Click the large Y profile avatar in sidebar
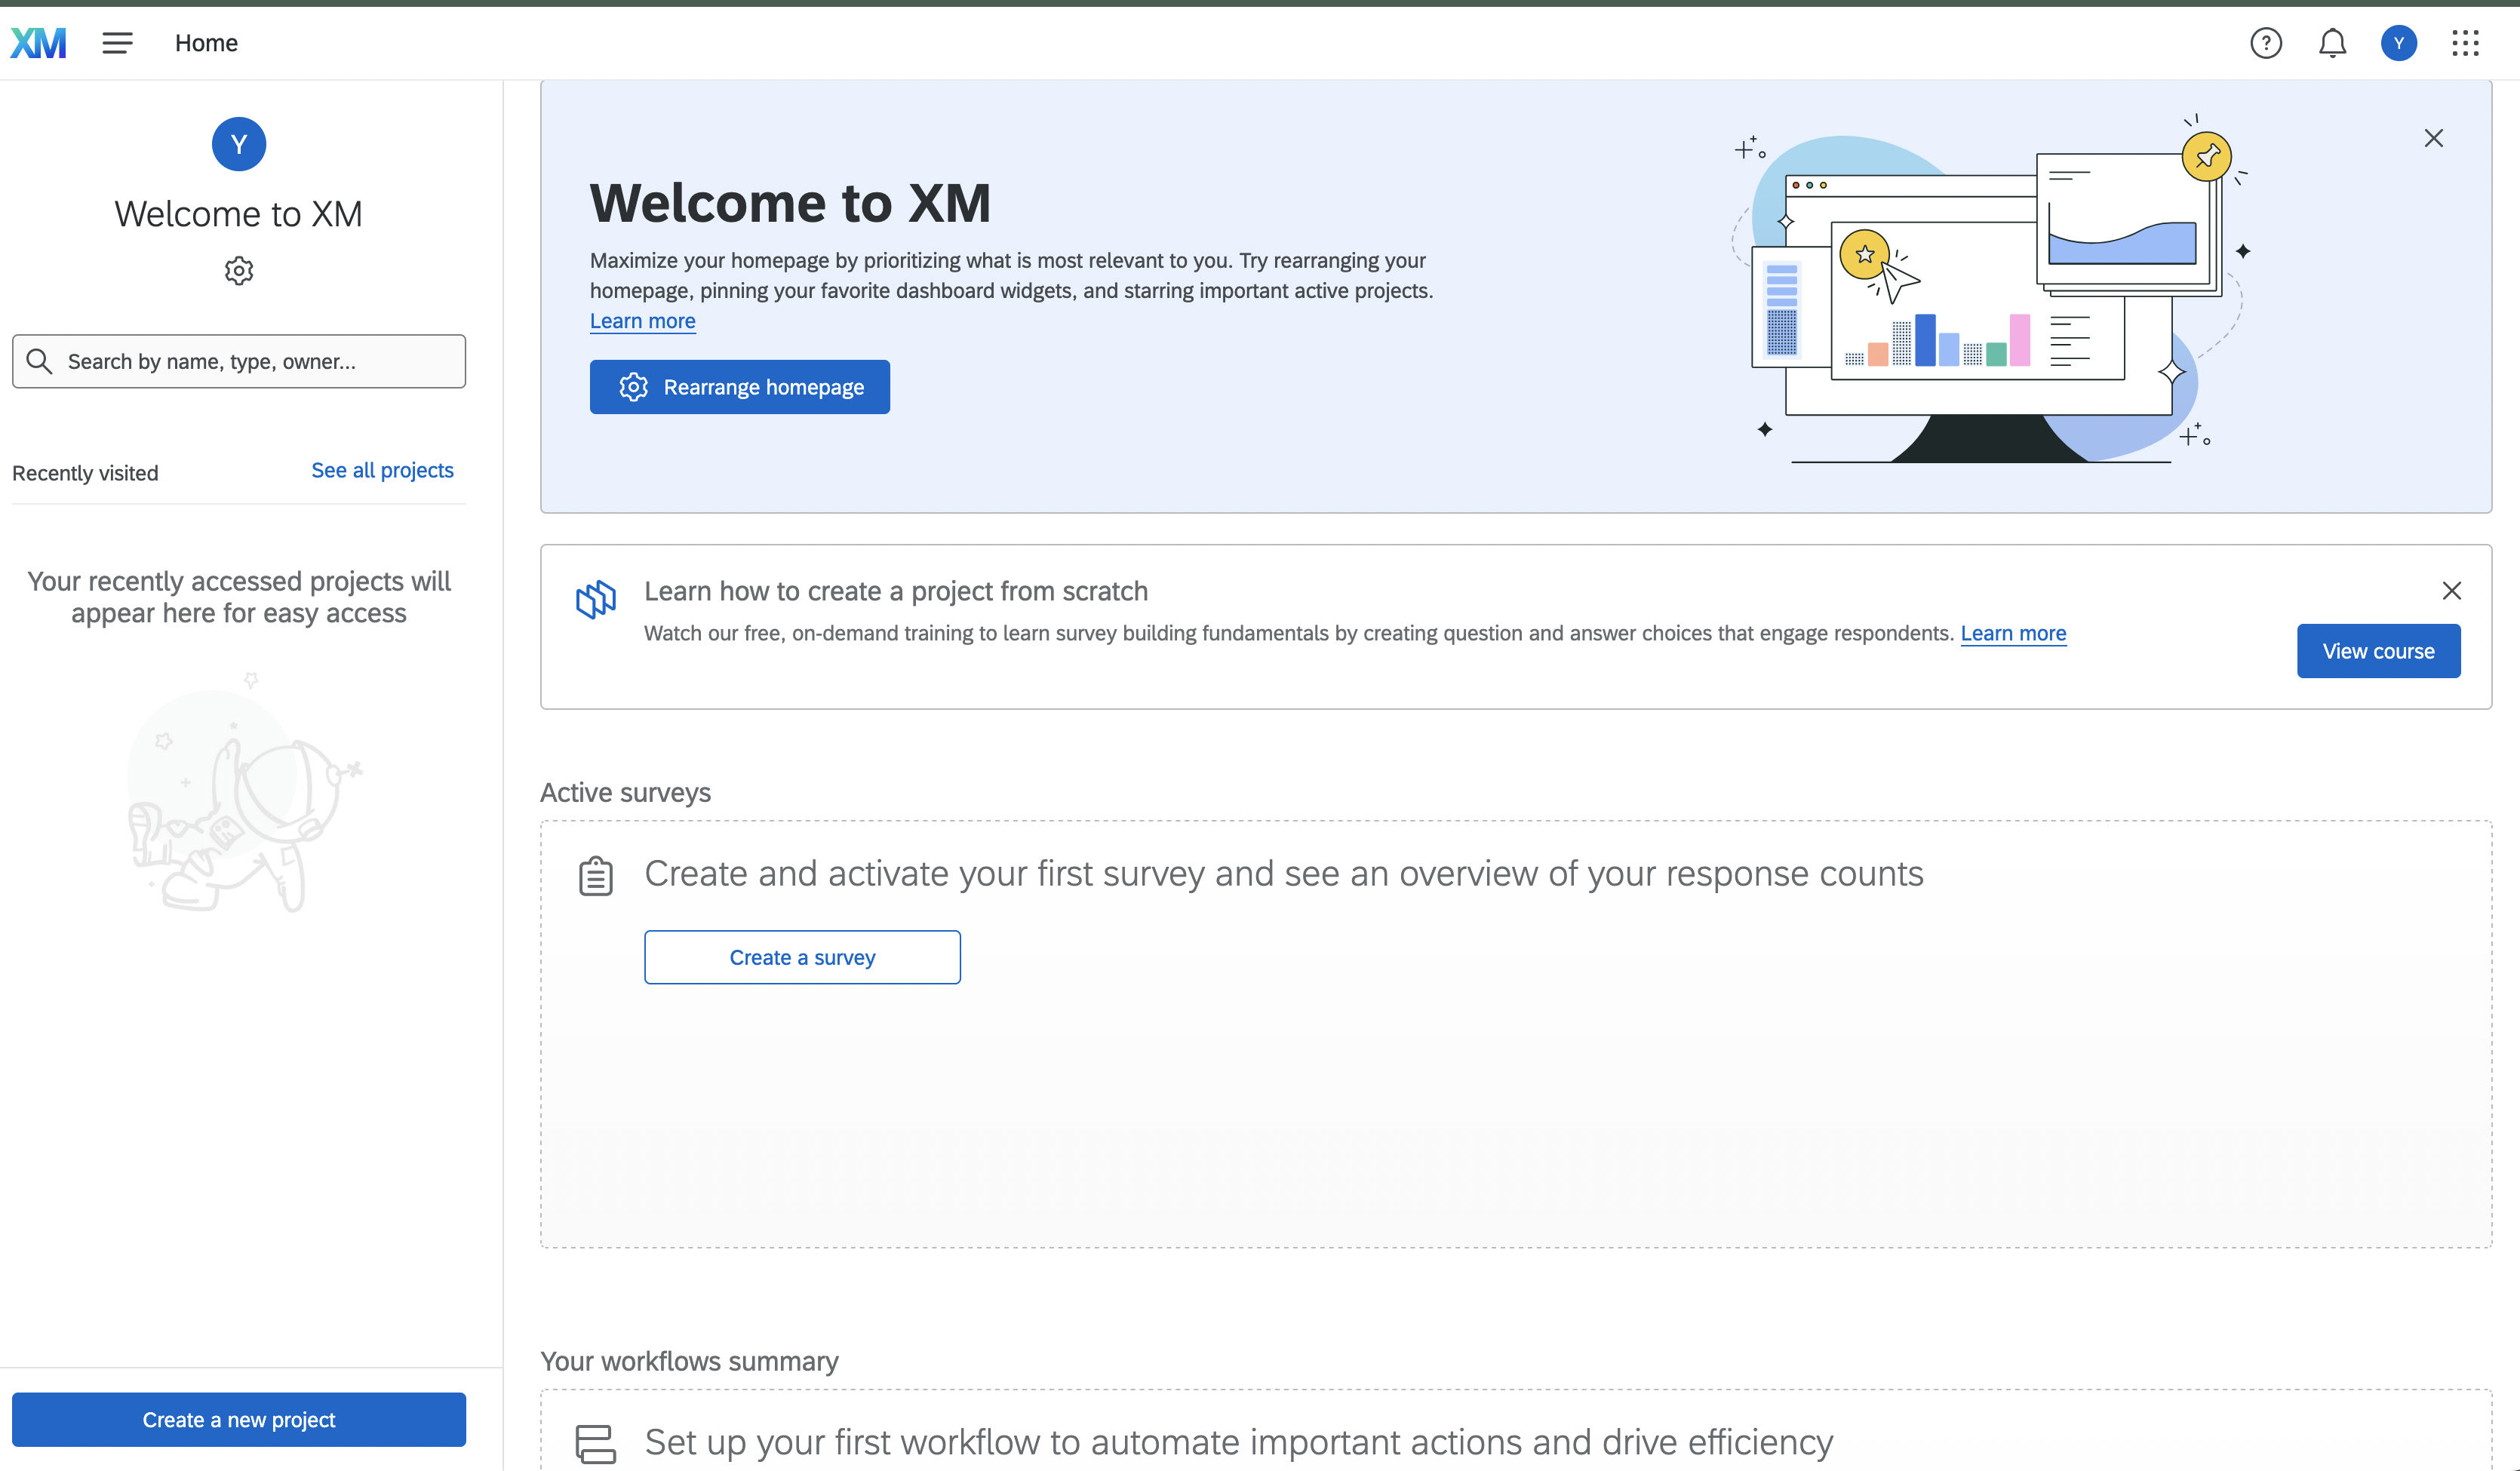Viewport: 2520px width, 1471px height. pos(238,144)
